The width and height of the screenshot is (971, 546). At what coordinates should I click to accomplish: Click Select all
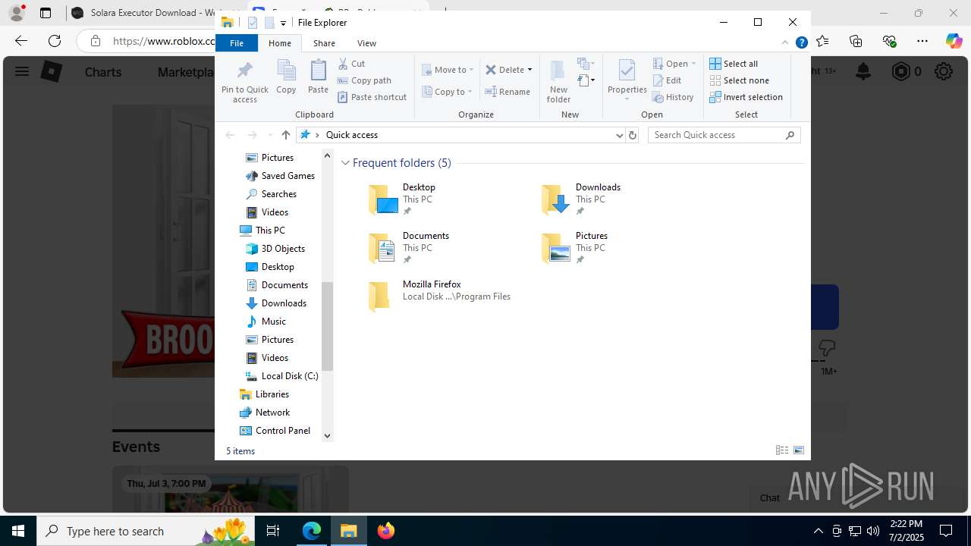click(734, 64)
